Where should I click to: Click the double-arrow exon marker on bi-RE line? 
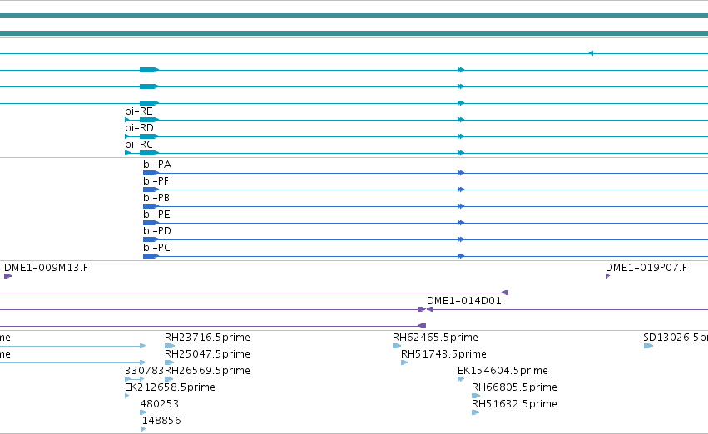461,120
